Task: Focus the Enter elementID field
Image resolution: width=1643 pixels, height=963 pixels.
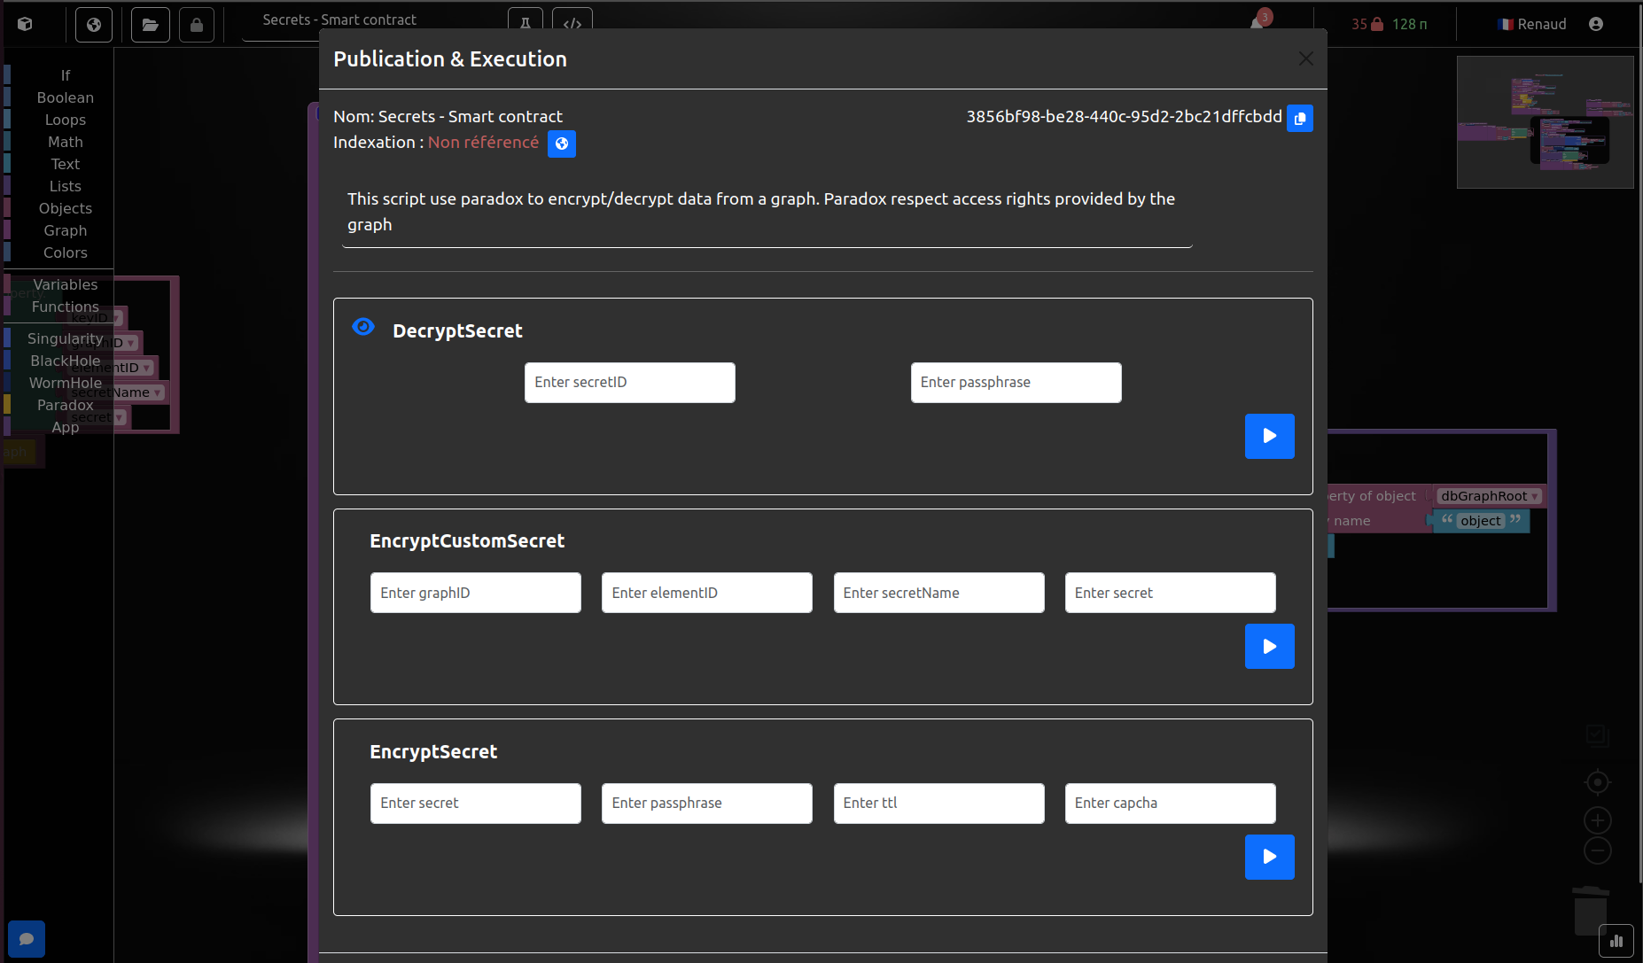Action: coord(707,593)
